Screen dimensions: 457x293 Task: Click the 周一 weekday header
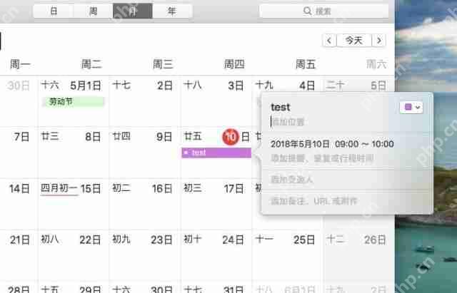20,64
